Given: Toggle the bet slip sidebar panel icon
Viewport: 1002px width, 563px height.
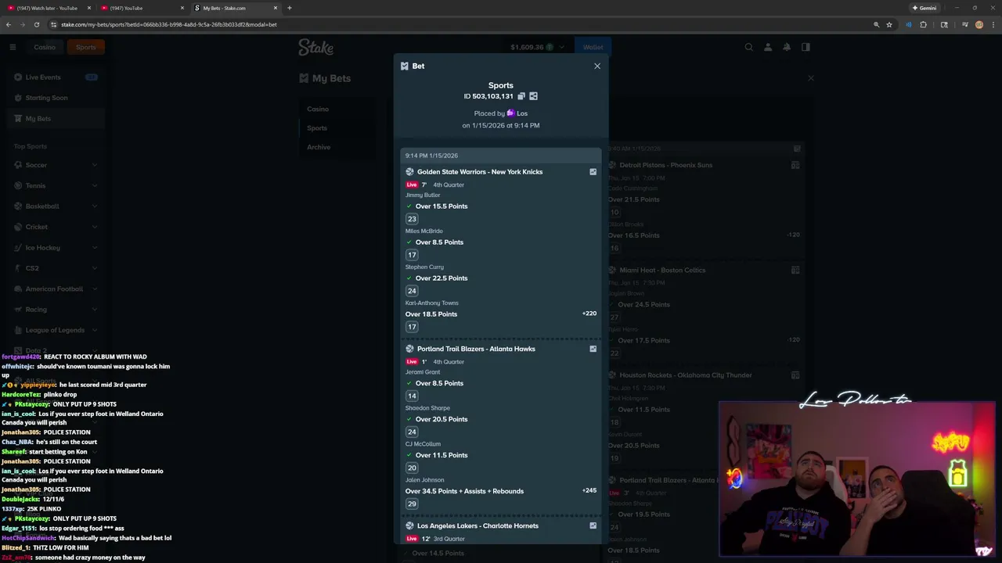Looking at the screenshot, I should (x=806, y=47).
